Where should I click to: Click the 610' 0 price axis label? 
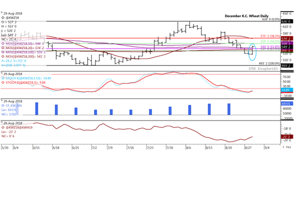[287, 27]
